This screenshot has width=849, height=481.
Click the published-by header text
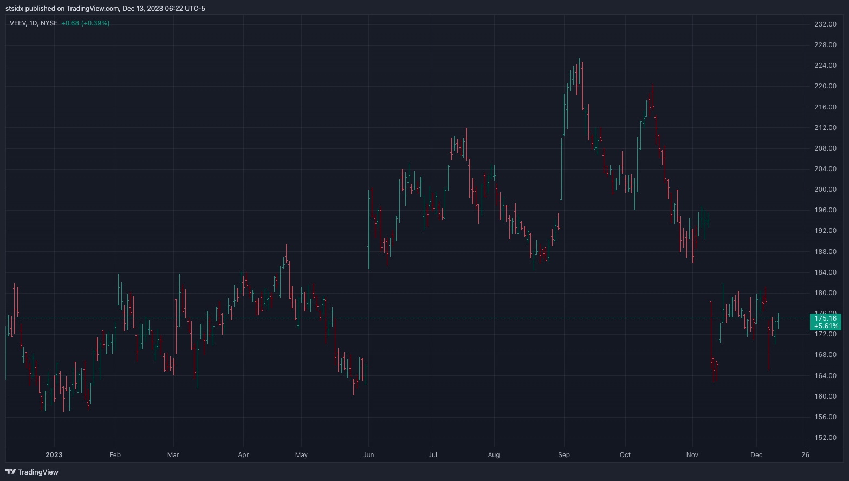105,8
